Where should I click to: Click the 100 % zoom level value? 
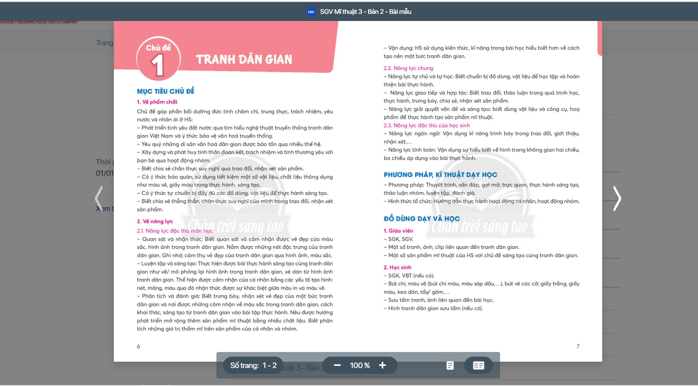[x=360, y=365]
